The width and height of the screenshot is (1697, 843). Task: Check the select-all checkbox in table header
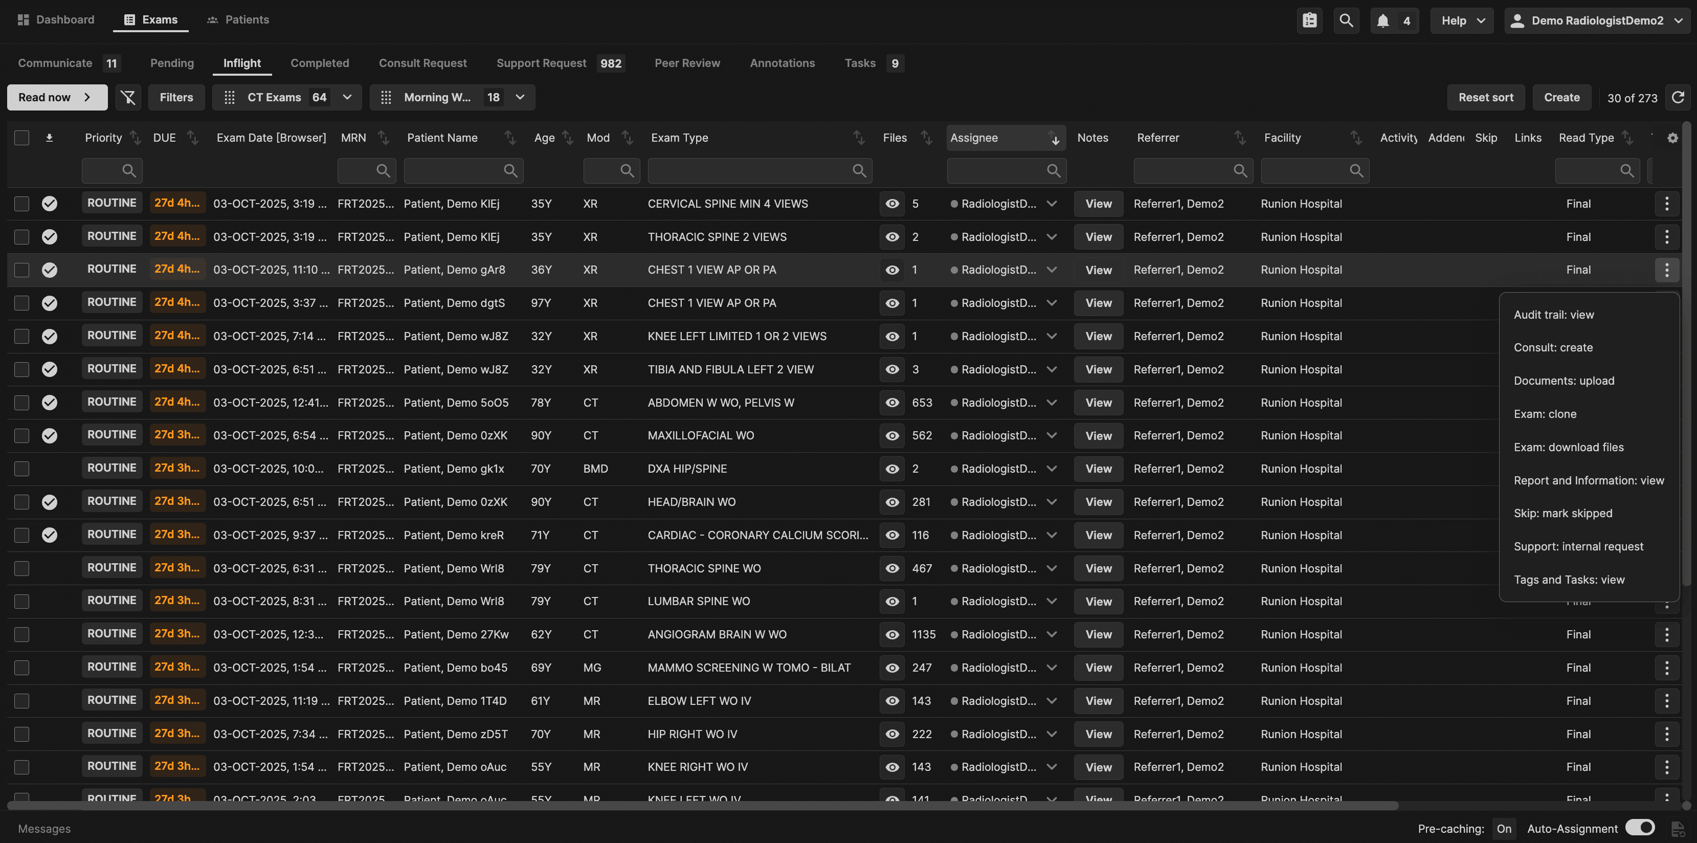point(22,138)
